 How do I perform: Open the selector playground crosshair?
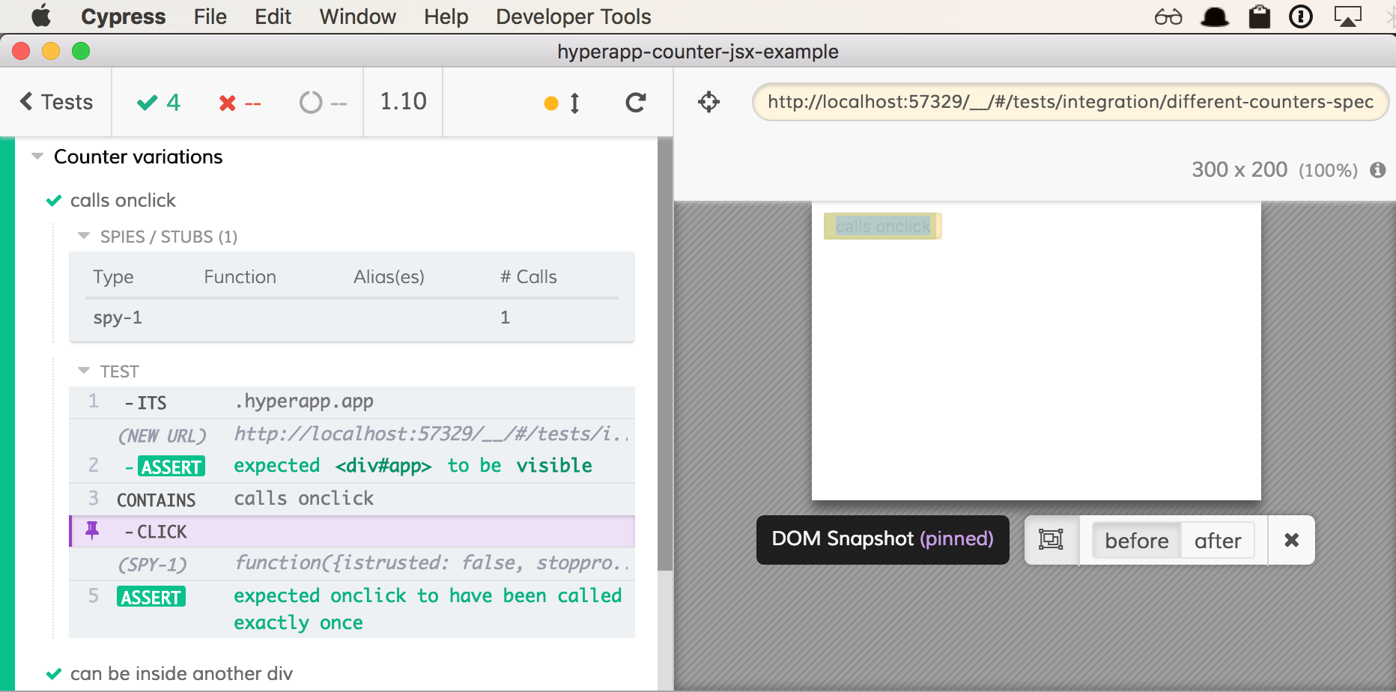(708, 102)
